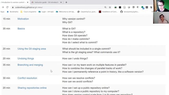The width and height of the screenshot is (169, 95).
Task: Click the text 'How do I make commits?'
Action: point(76,39)
